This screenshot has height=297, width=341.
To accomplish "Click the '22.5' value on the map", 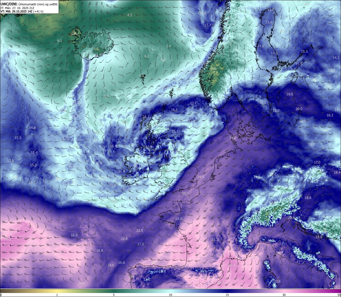I will [140, 231].
